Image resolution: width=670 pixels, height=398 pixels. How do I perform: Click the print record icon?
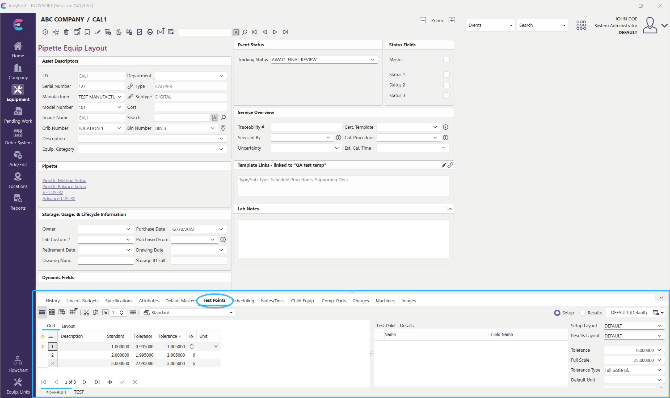[x=150, y=32]
